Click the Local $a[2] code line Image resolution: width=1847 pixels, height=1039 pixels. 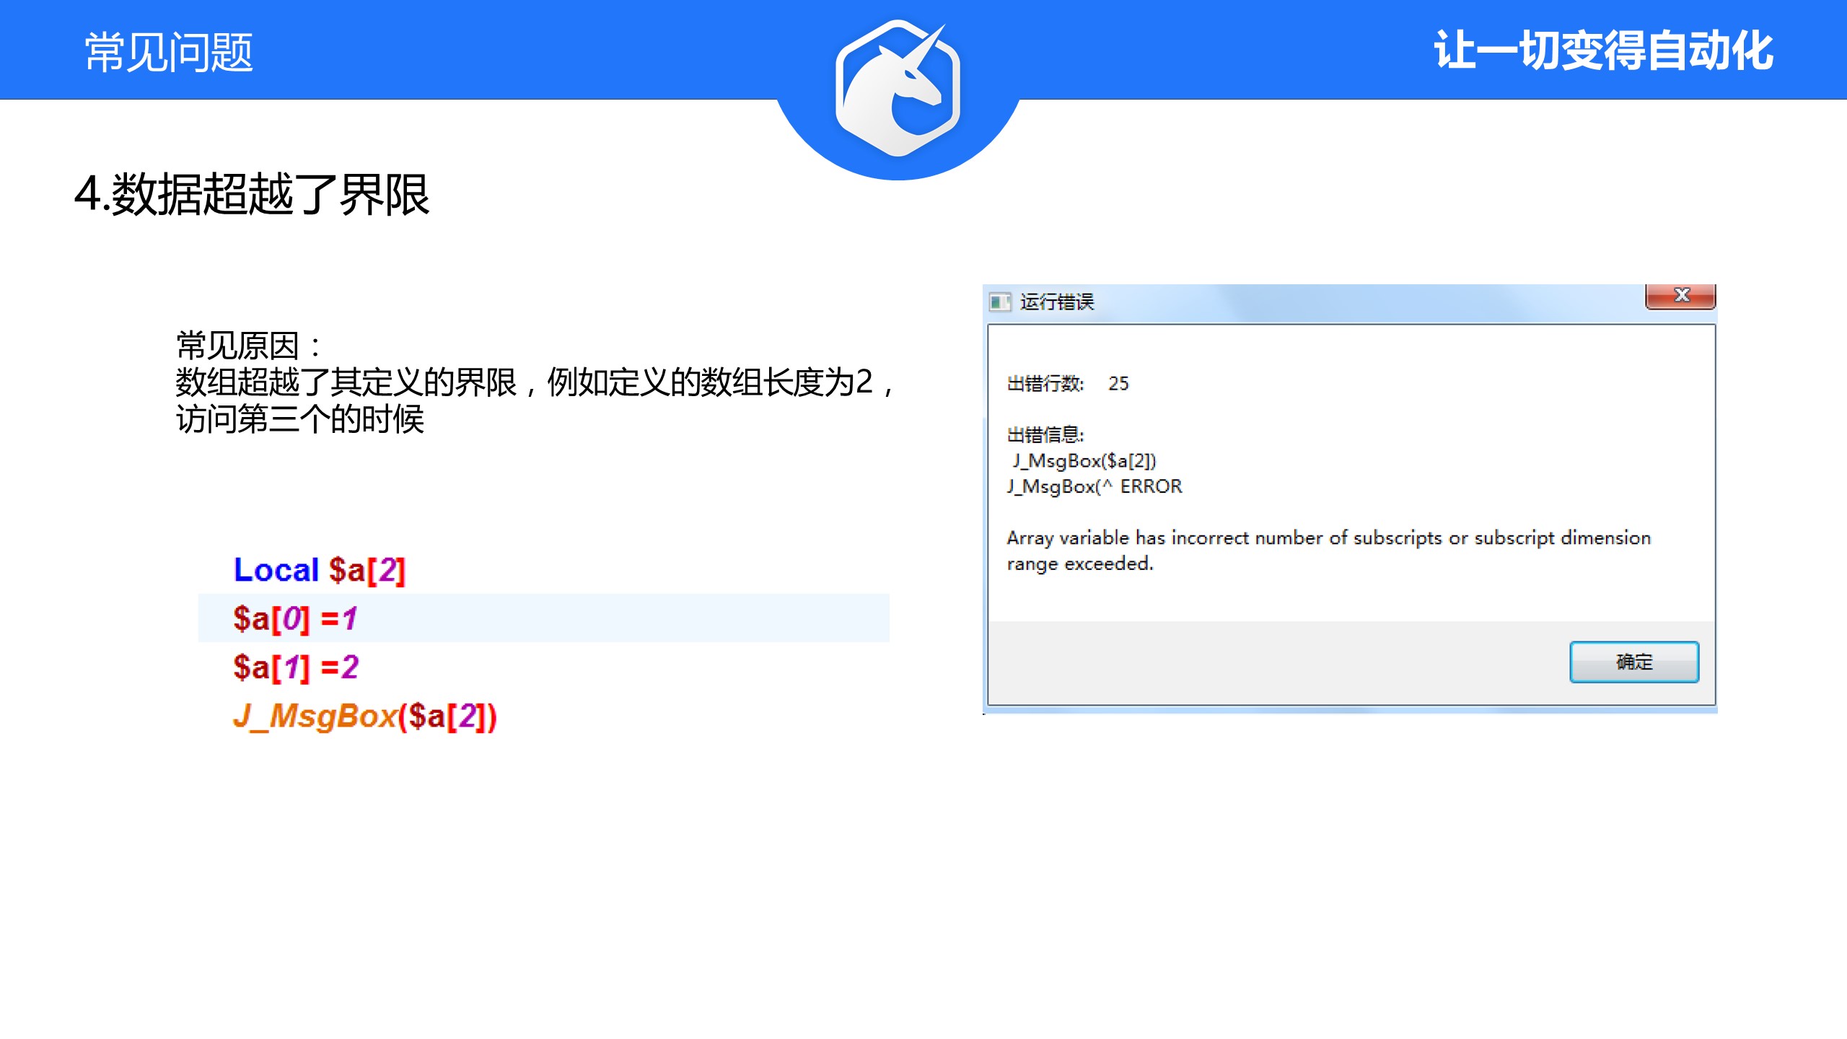click(319, 570)
